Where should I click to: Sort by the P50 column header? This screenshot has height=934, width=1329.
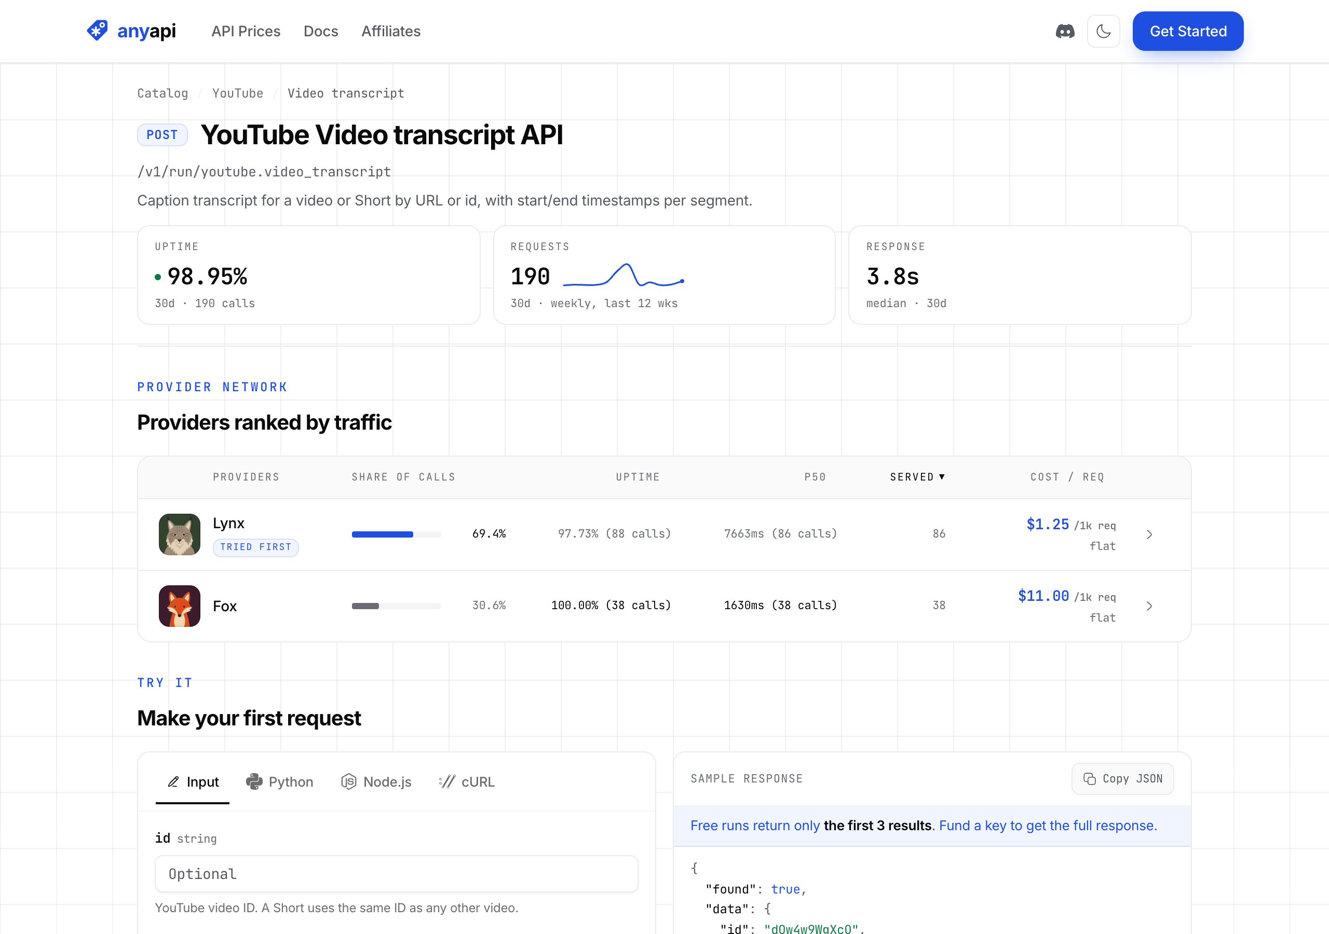(815, 477)
